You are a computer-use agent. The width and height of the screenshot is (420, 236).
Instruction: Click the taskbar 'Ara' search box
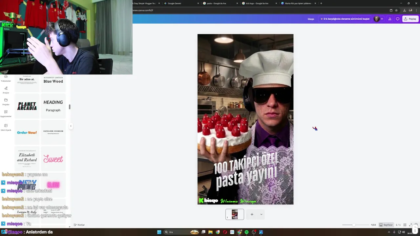(181, 232)
